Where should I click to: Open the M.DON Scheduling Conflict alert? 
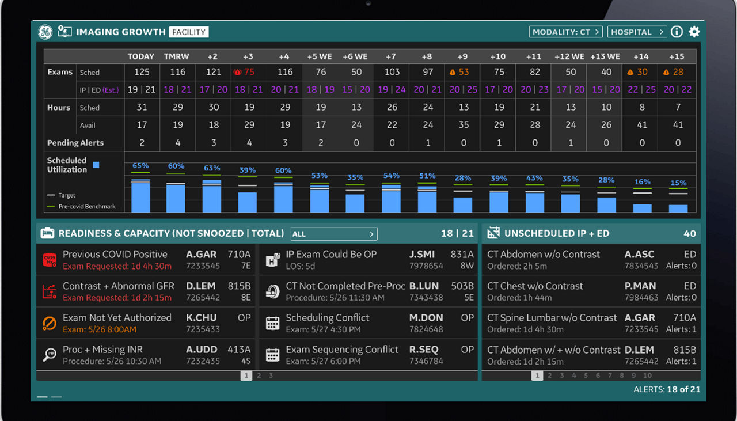[x=368, y=323]
